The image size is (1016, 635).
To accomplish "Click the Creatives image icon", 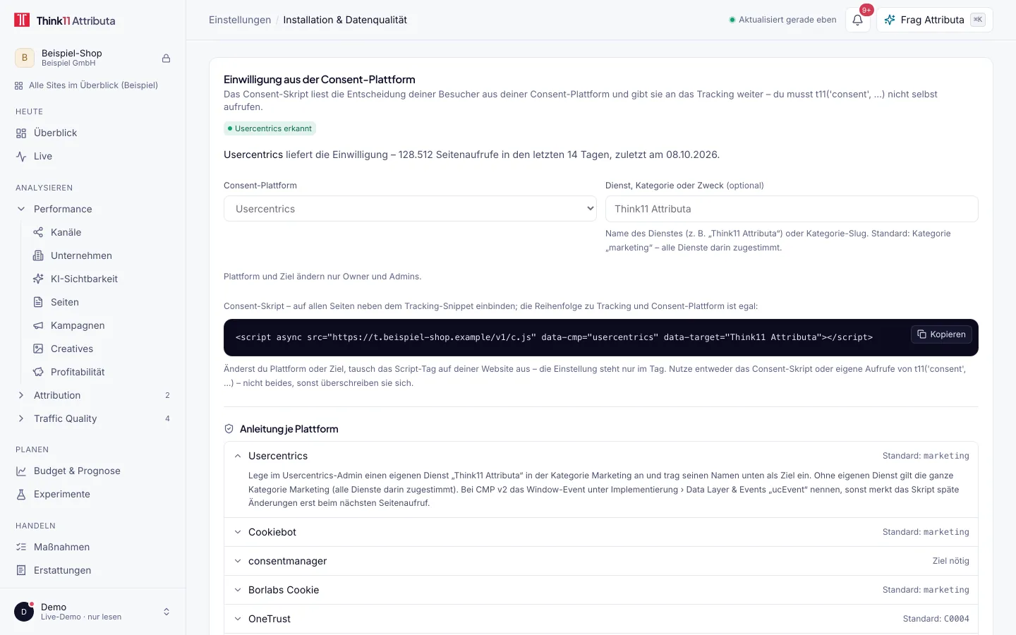I will pos(38,349).
